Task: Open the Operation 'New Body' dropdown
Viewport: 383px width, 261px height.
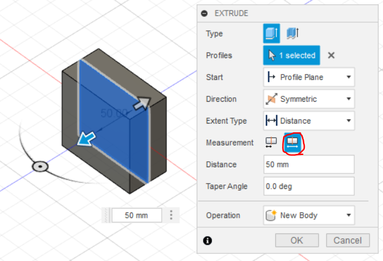Action: click(309, 215)
